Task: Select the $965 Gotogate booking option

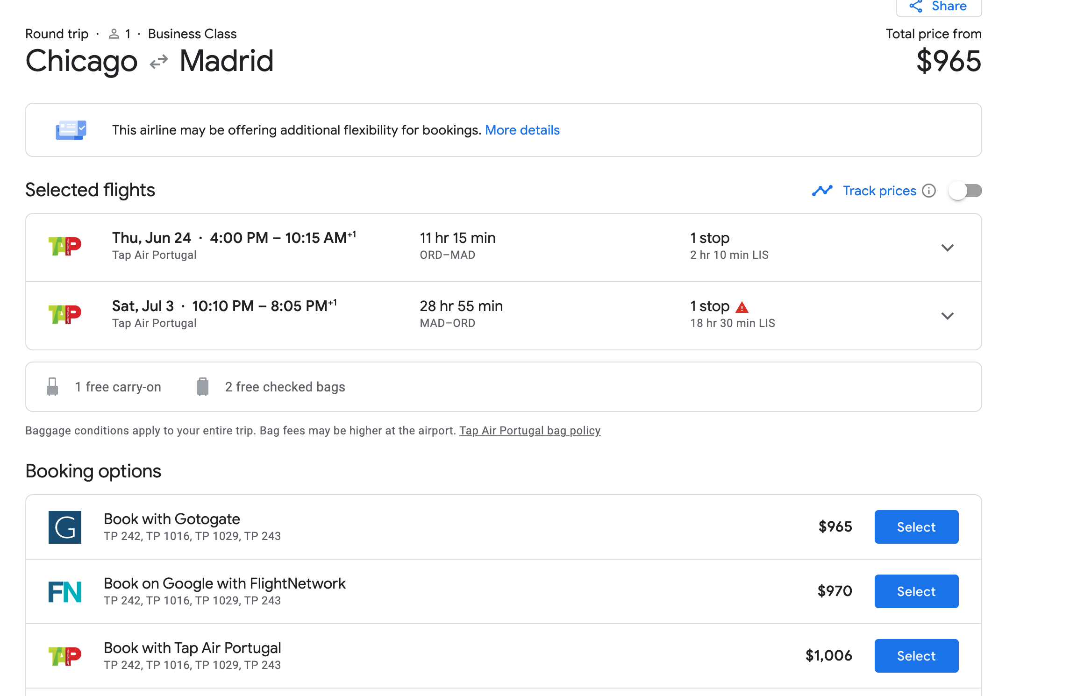Action: 916,527
